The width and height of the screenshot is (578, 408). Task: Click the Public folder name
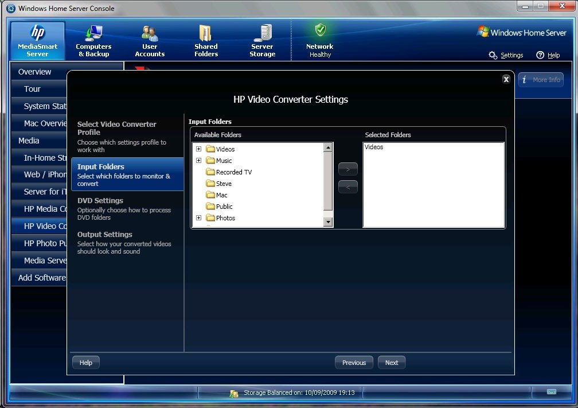pyautogui.click(x=224, y=206)
